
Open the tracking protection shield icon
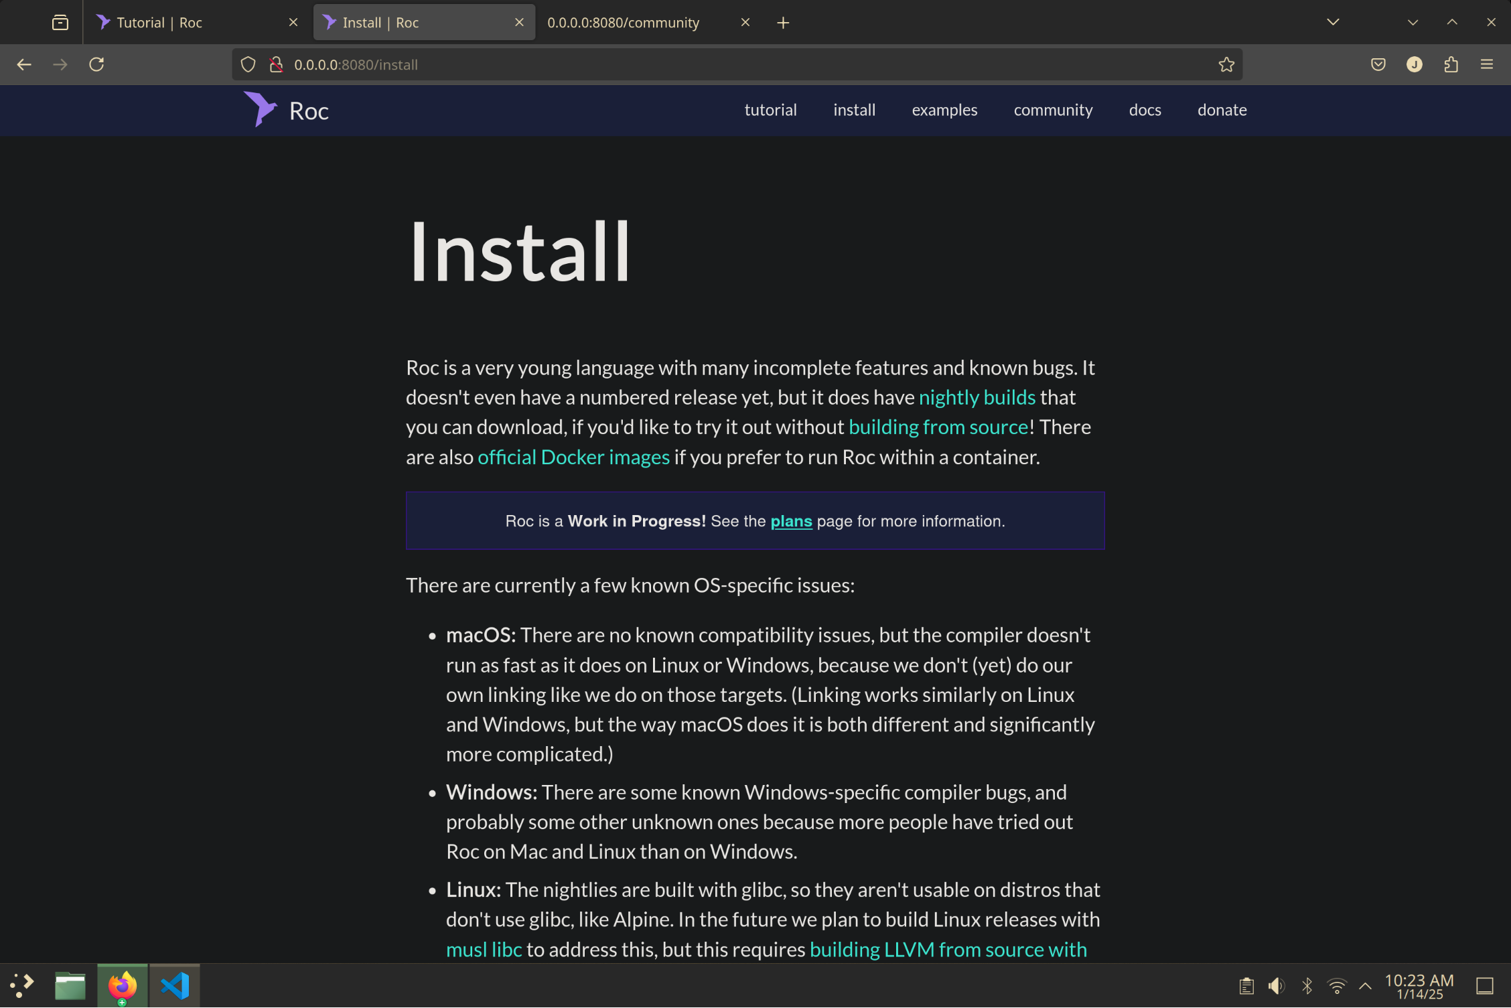248,64
